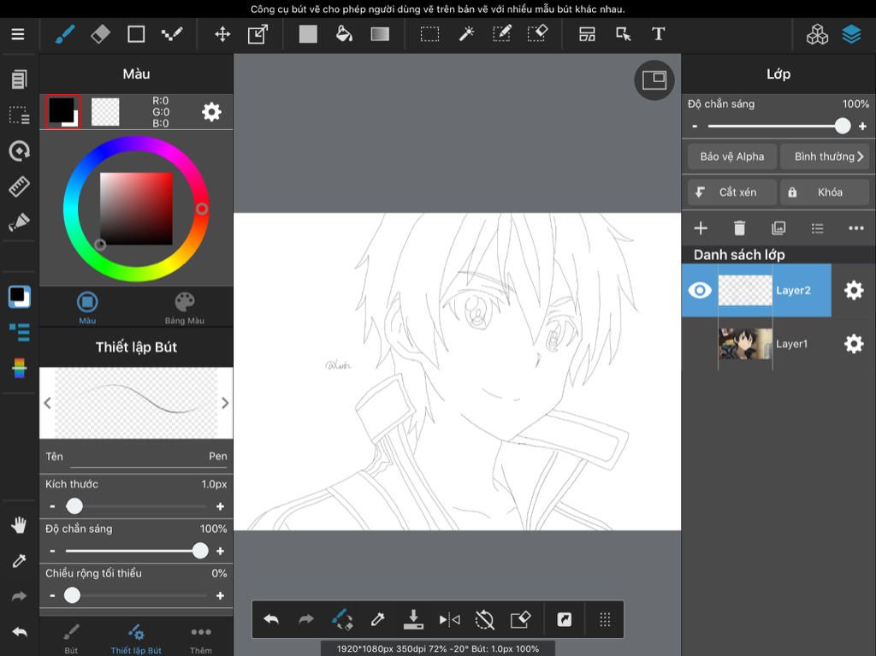Select the black foreground color swatch
This screenshot has height=656, width=876.
click(62, 111)
